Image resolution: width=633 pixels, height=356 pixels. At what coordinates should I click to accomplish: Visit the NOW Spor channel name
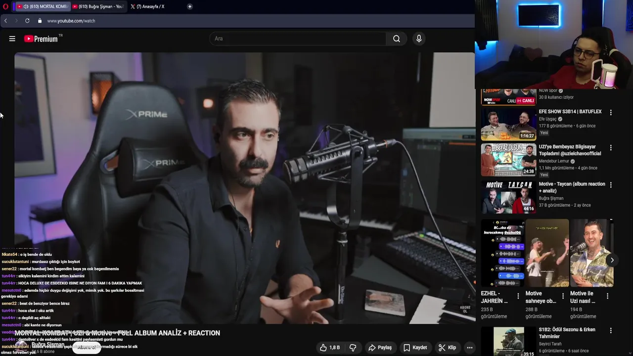pos(548,90)
